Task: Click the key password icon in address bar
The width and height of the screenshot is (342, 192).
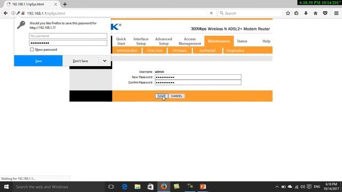Action: (18, 13)
